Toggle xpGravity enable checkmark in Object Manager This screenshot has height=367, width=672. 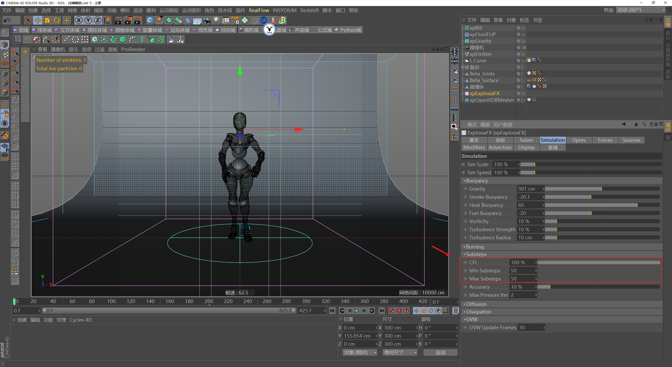click(524, 41)
